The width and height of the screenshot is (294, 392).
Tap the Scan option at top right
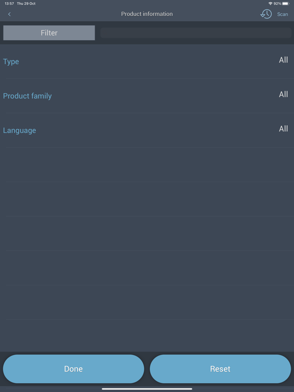pyautogui.click(x=282, y=14)
